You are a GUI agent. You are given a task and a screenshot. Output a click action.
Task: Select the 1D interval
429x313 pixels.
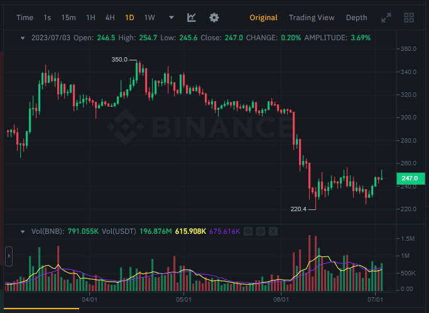click(129, 18)
